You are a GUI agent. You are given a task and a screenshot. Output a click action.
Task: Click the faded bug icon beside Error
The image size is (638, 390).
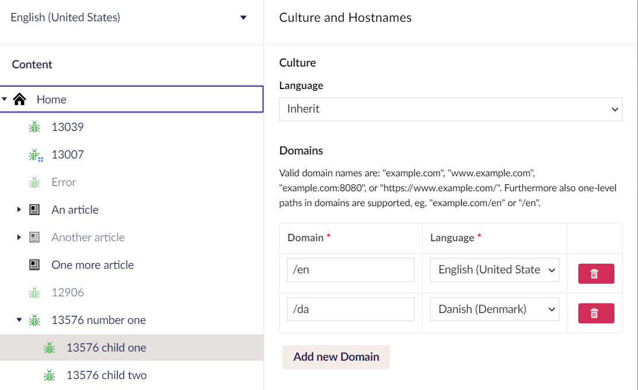click(x=34, y=183)
